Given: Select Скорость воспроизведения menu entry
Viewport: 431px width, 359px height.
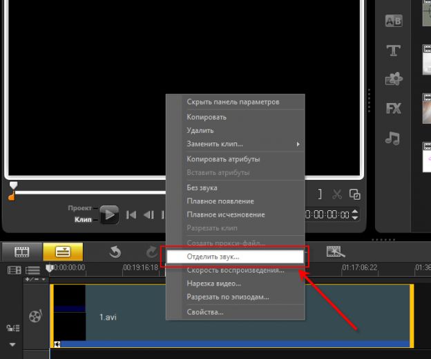Looking at the screenshot, I should (235, 270).
